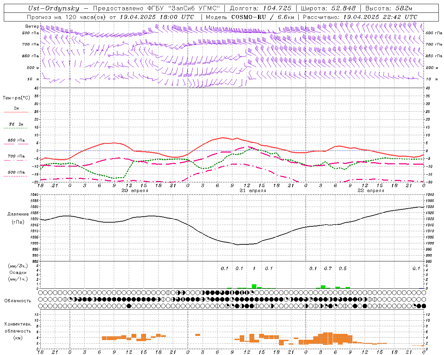Click the '0.7' precipitation amount value
This screenshot has height=355, width=444.
pyautogui.click(x=328, y=268)
